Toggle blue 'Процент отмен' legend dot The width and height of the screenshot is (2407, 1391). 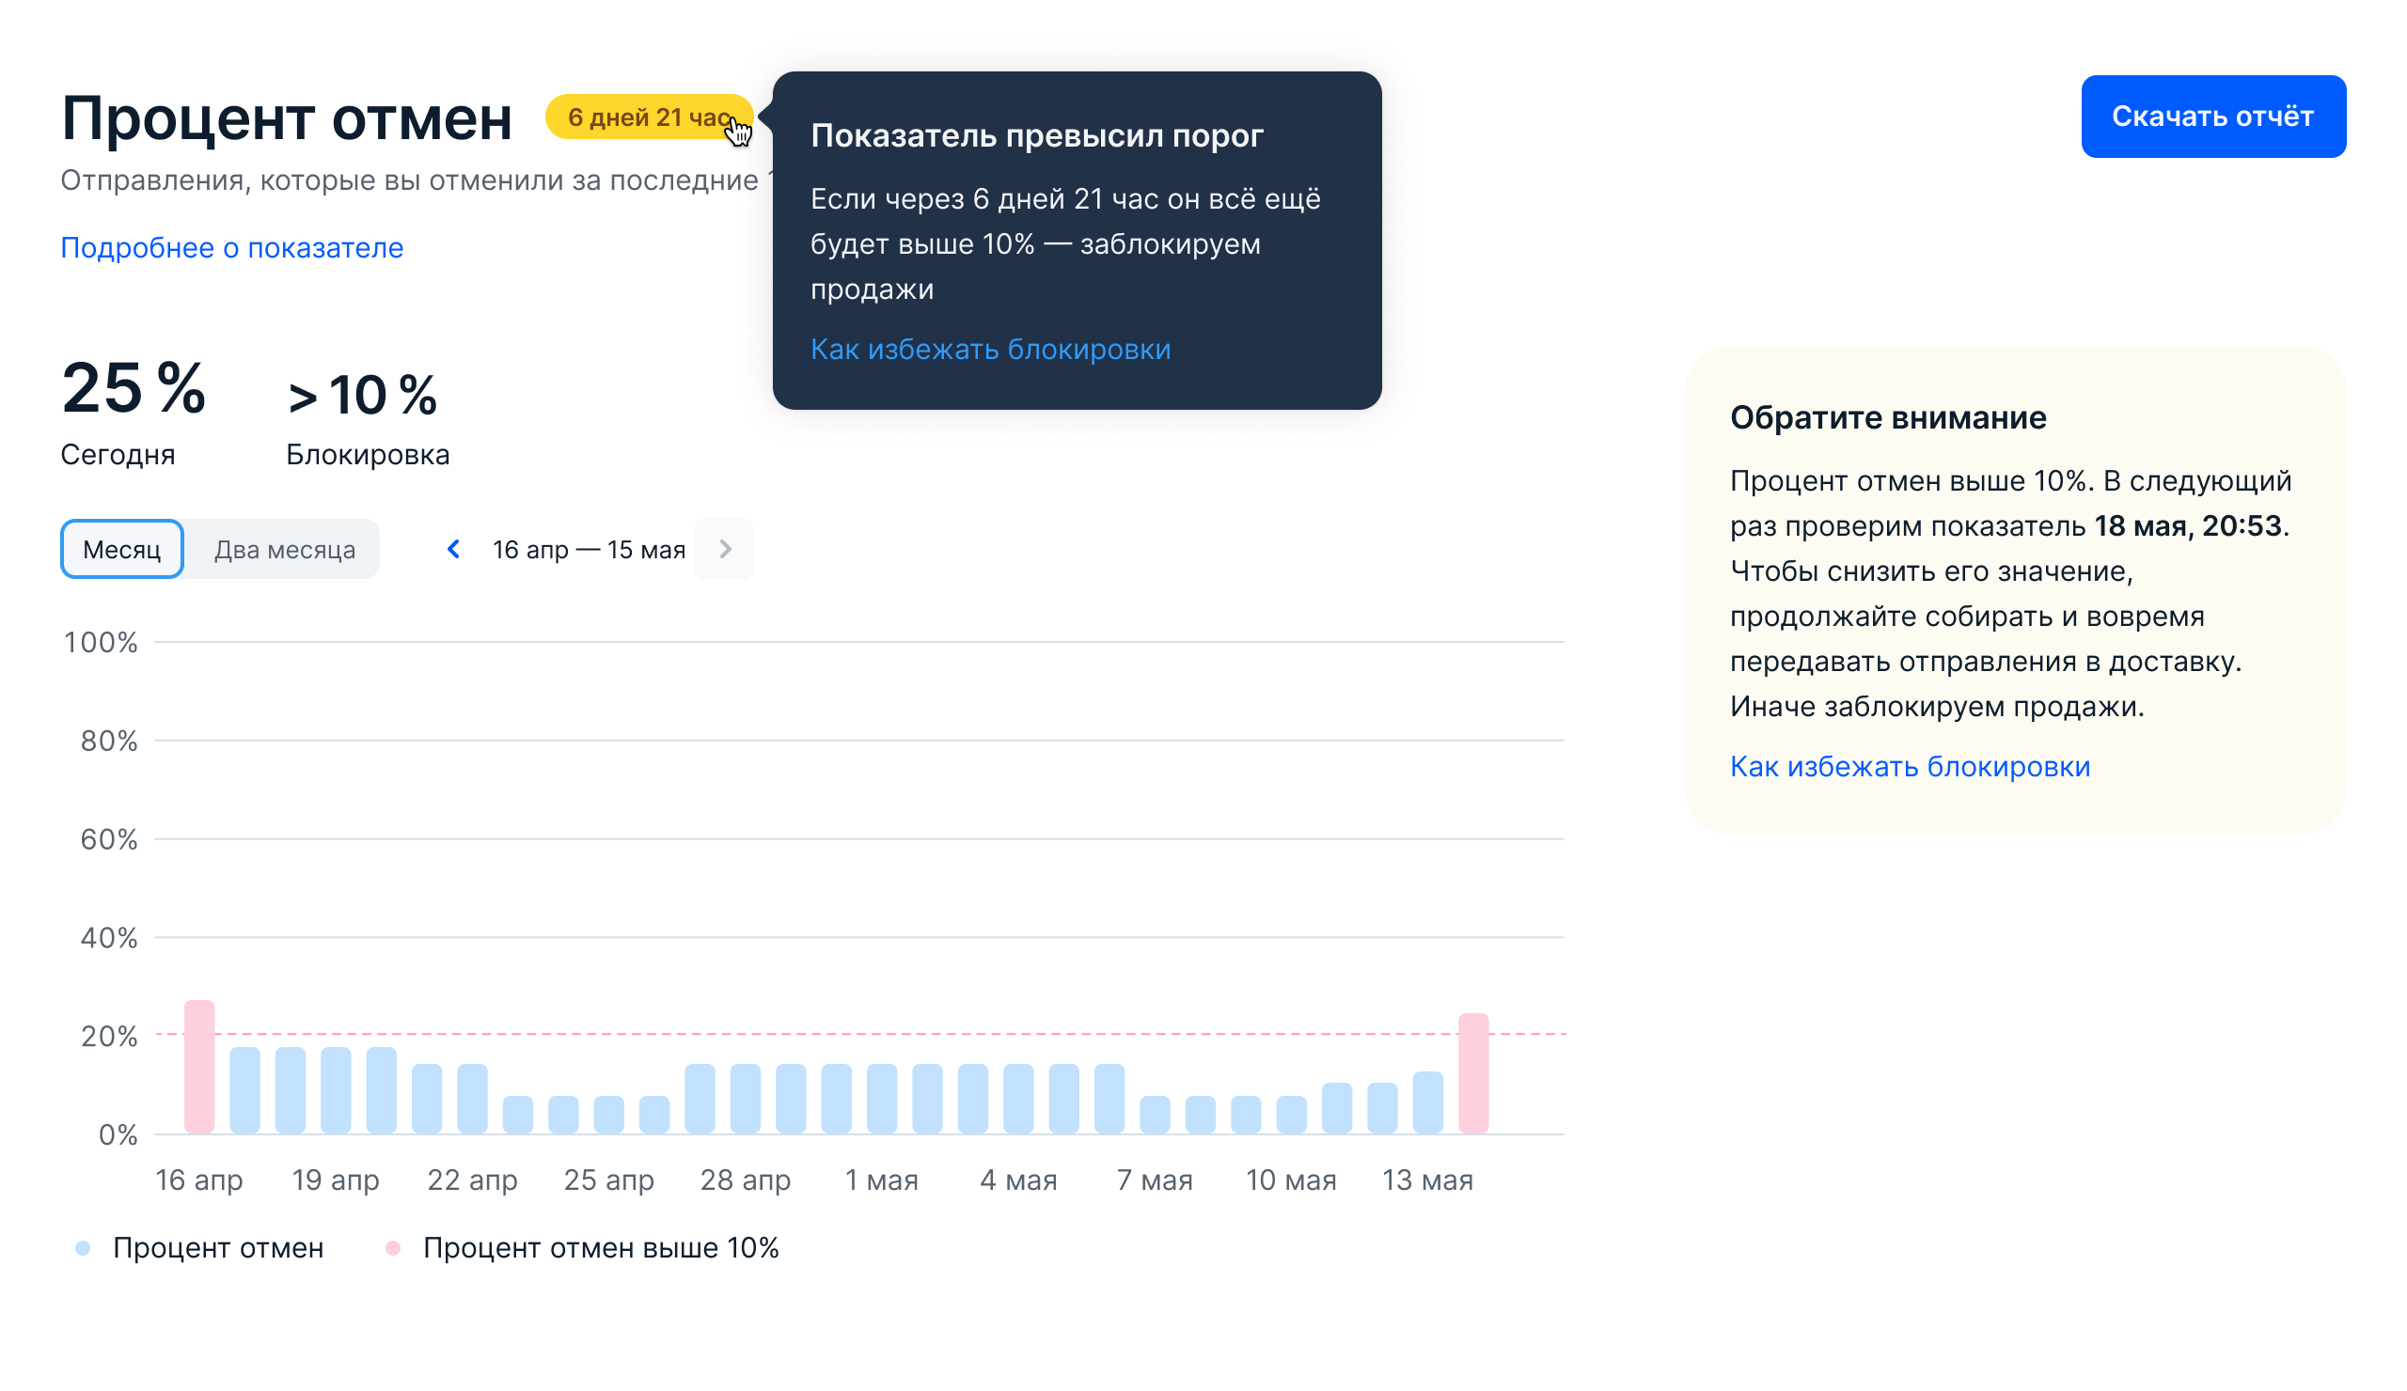83,1248
